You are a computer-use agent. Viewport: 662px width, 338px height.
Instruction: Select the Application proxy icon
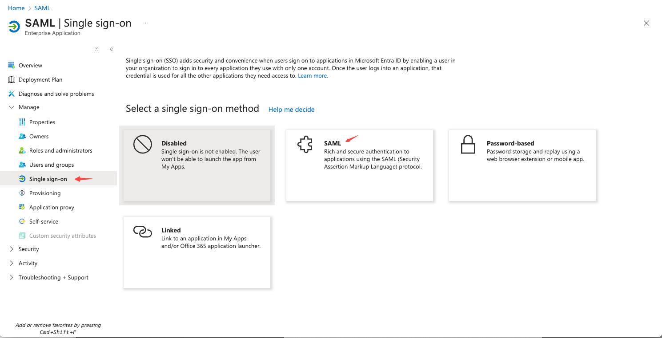(x=22, y=207)
